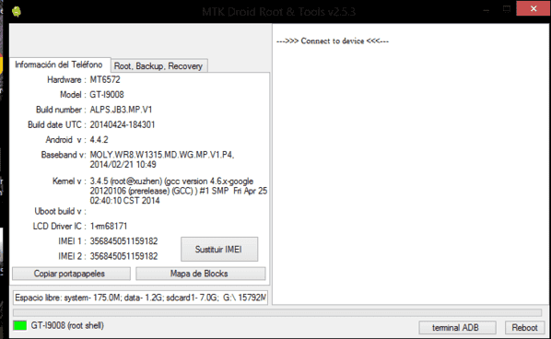551x339 pixels.
Task: Click the Reboot button
Action: coord(524,327)
